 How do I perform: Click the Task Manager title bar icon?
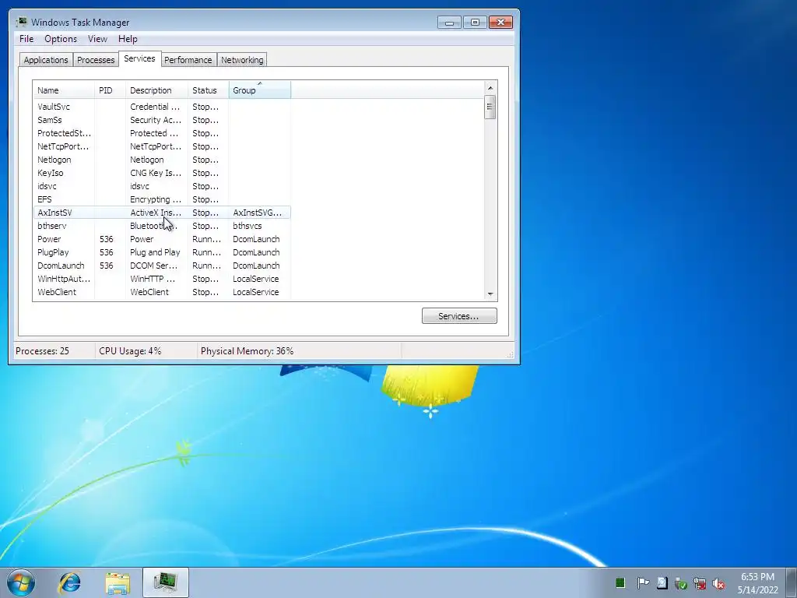click(22, 22)
